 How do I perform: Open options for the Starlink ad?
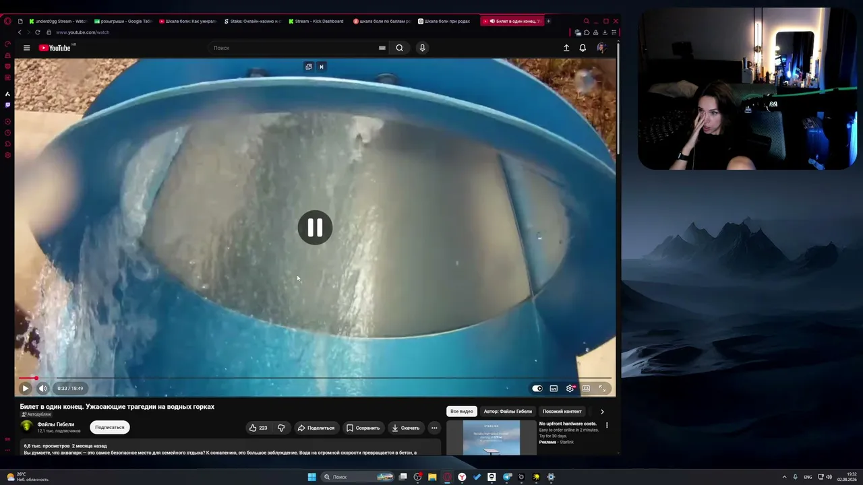pos(607,425)
